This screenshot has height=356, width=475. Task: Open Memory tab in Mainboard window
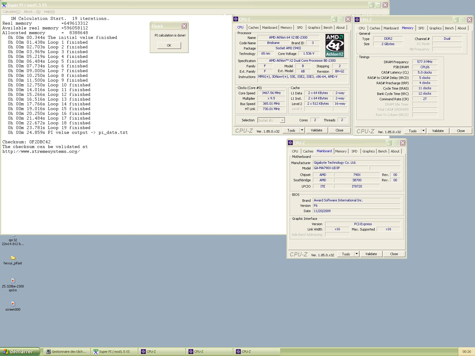pyautogui.click(x=341, y=151)
